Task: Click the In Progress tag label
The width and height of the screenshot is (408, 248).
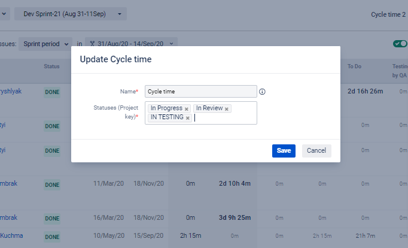Action: pyautogui.click(x=166, y=108)
